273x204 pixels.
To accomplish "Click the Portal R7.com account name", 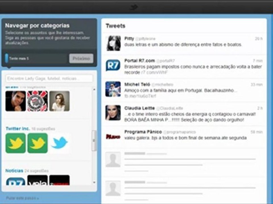I will pyautogui.click(x=140, y=61).
